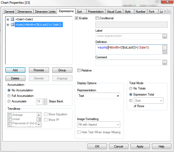Screen dimensions: 174x152
Task: Expand the =sum({<Month=...}) Sale1 expression node
Action: tap(8, 25)
